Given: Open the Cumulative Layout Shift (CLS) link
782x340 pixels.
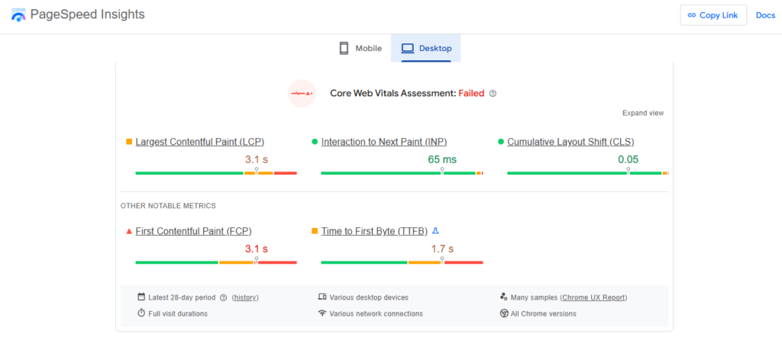Looking at the screenshot, I should (570, 142).
